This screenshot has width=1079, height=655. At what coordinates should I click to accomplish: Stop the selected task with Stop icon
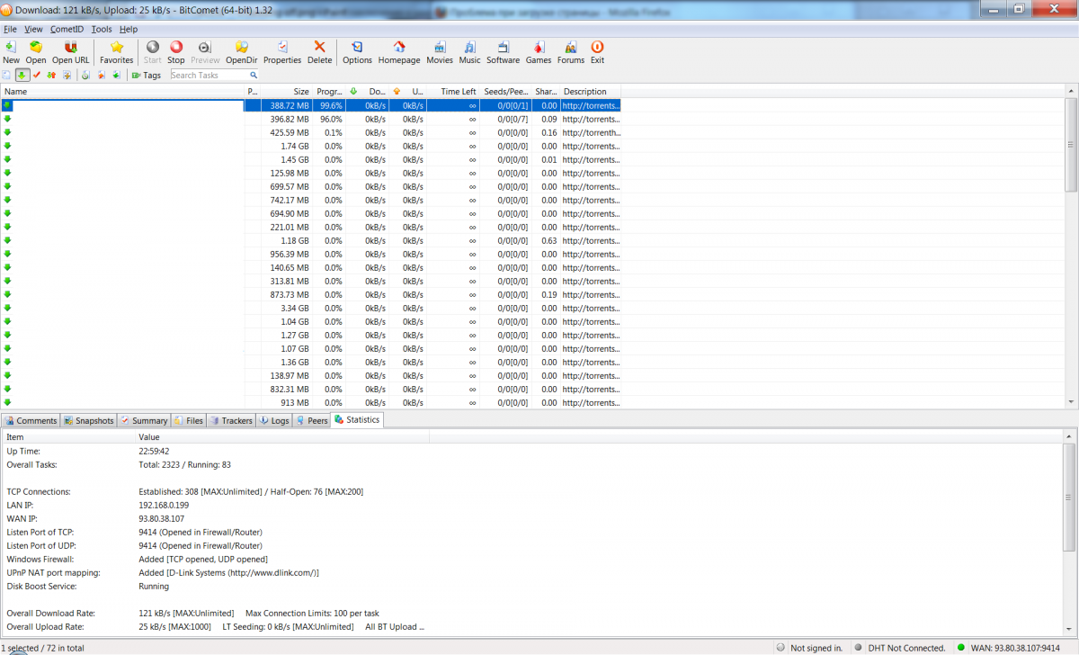click(176, 52)
